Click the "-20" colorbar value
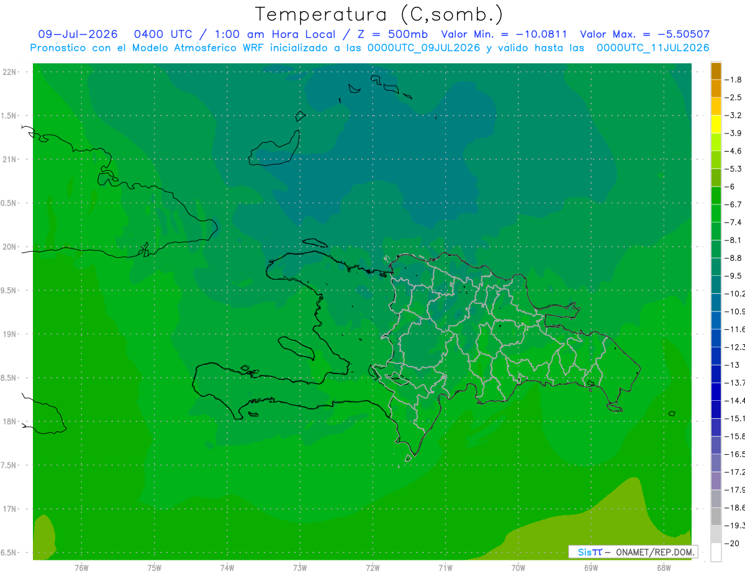Screen dimensions: 745x576 pos(732,543)
